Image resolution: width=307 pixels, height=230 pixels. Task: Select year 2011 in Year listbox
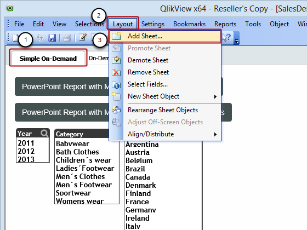click(32, 143)
